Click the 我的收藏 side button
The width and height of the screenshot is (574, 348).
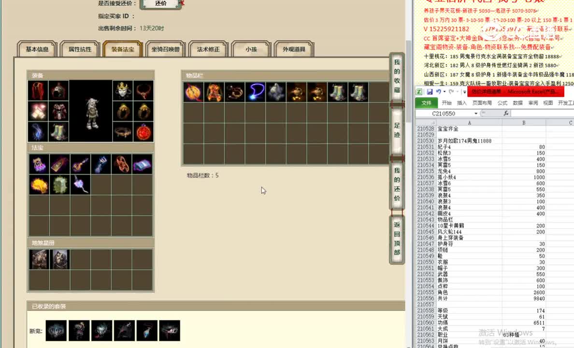coord(397,76)
